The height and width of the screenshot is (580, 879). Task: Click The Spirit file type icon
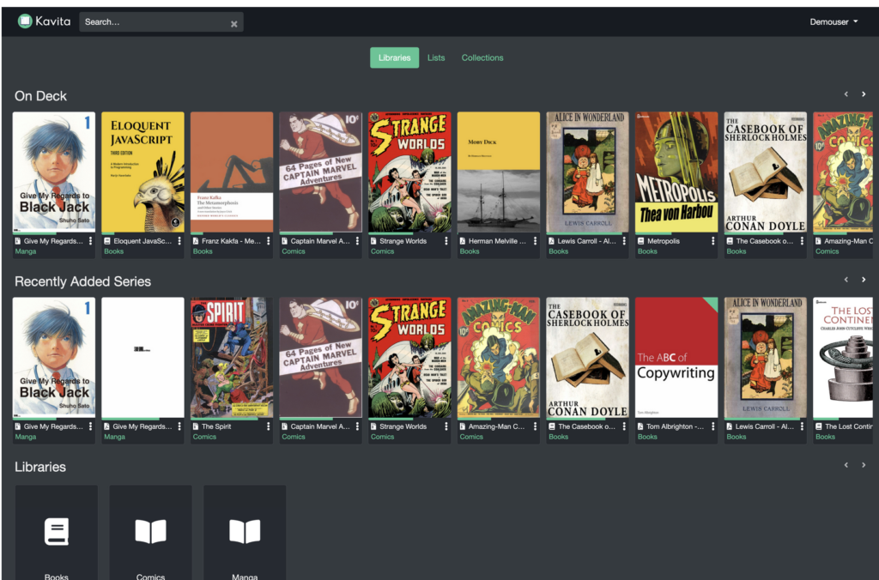196,426
